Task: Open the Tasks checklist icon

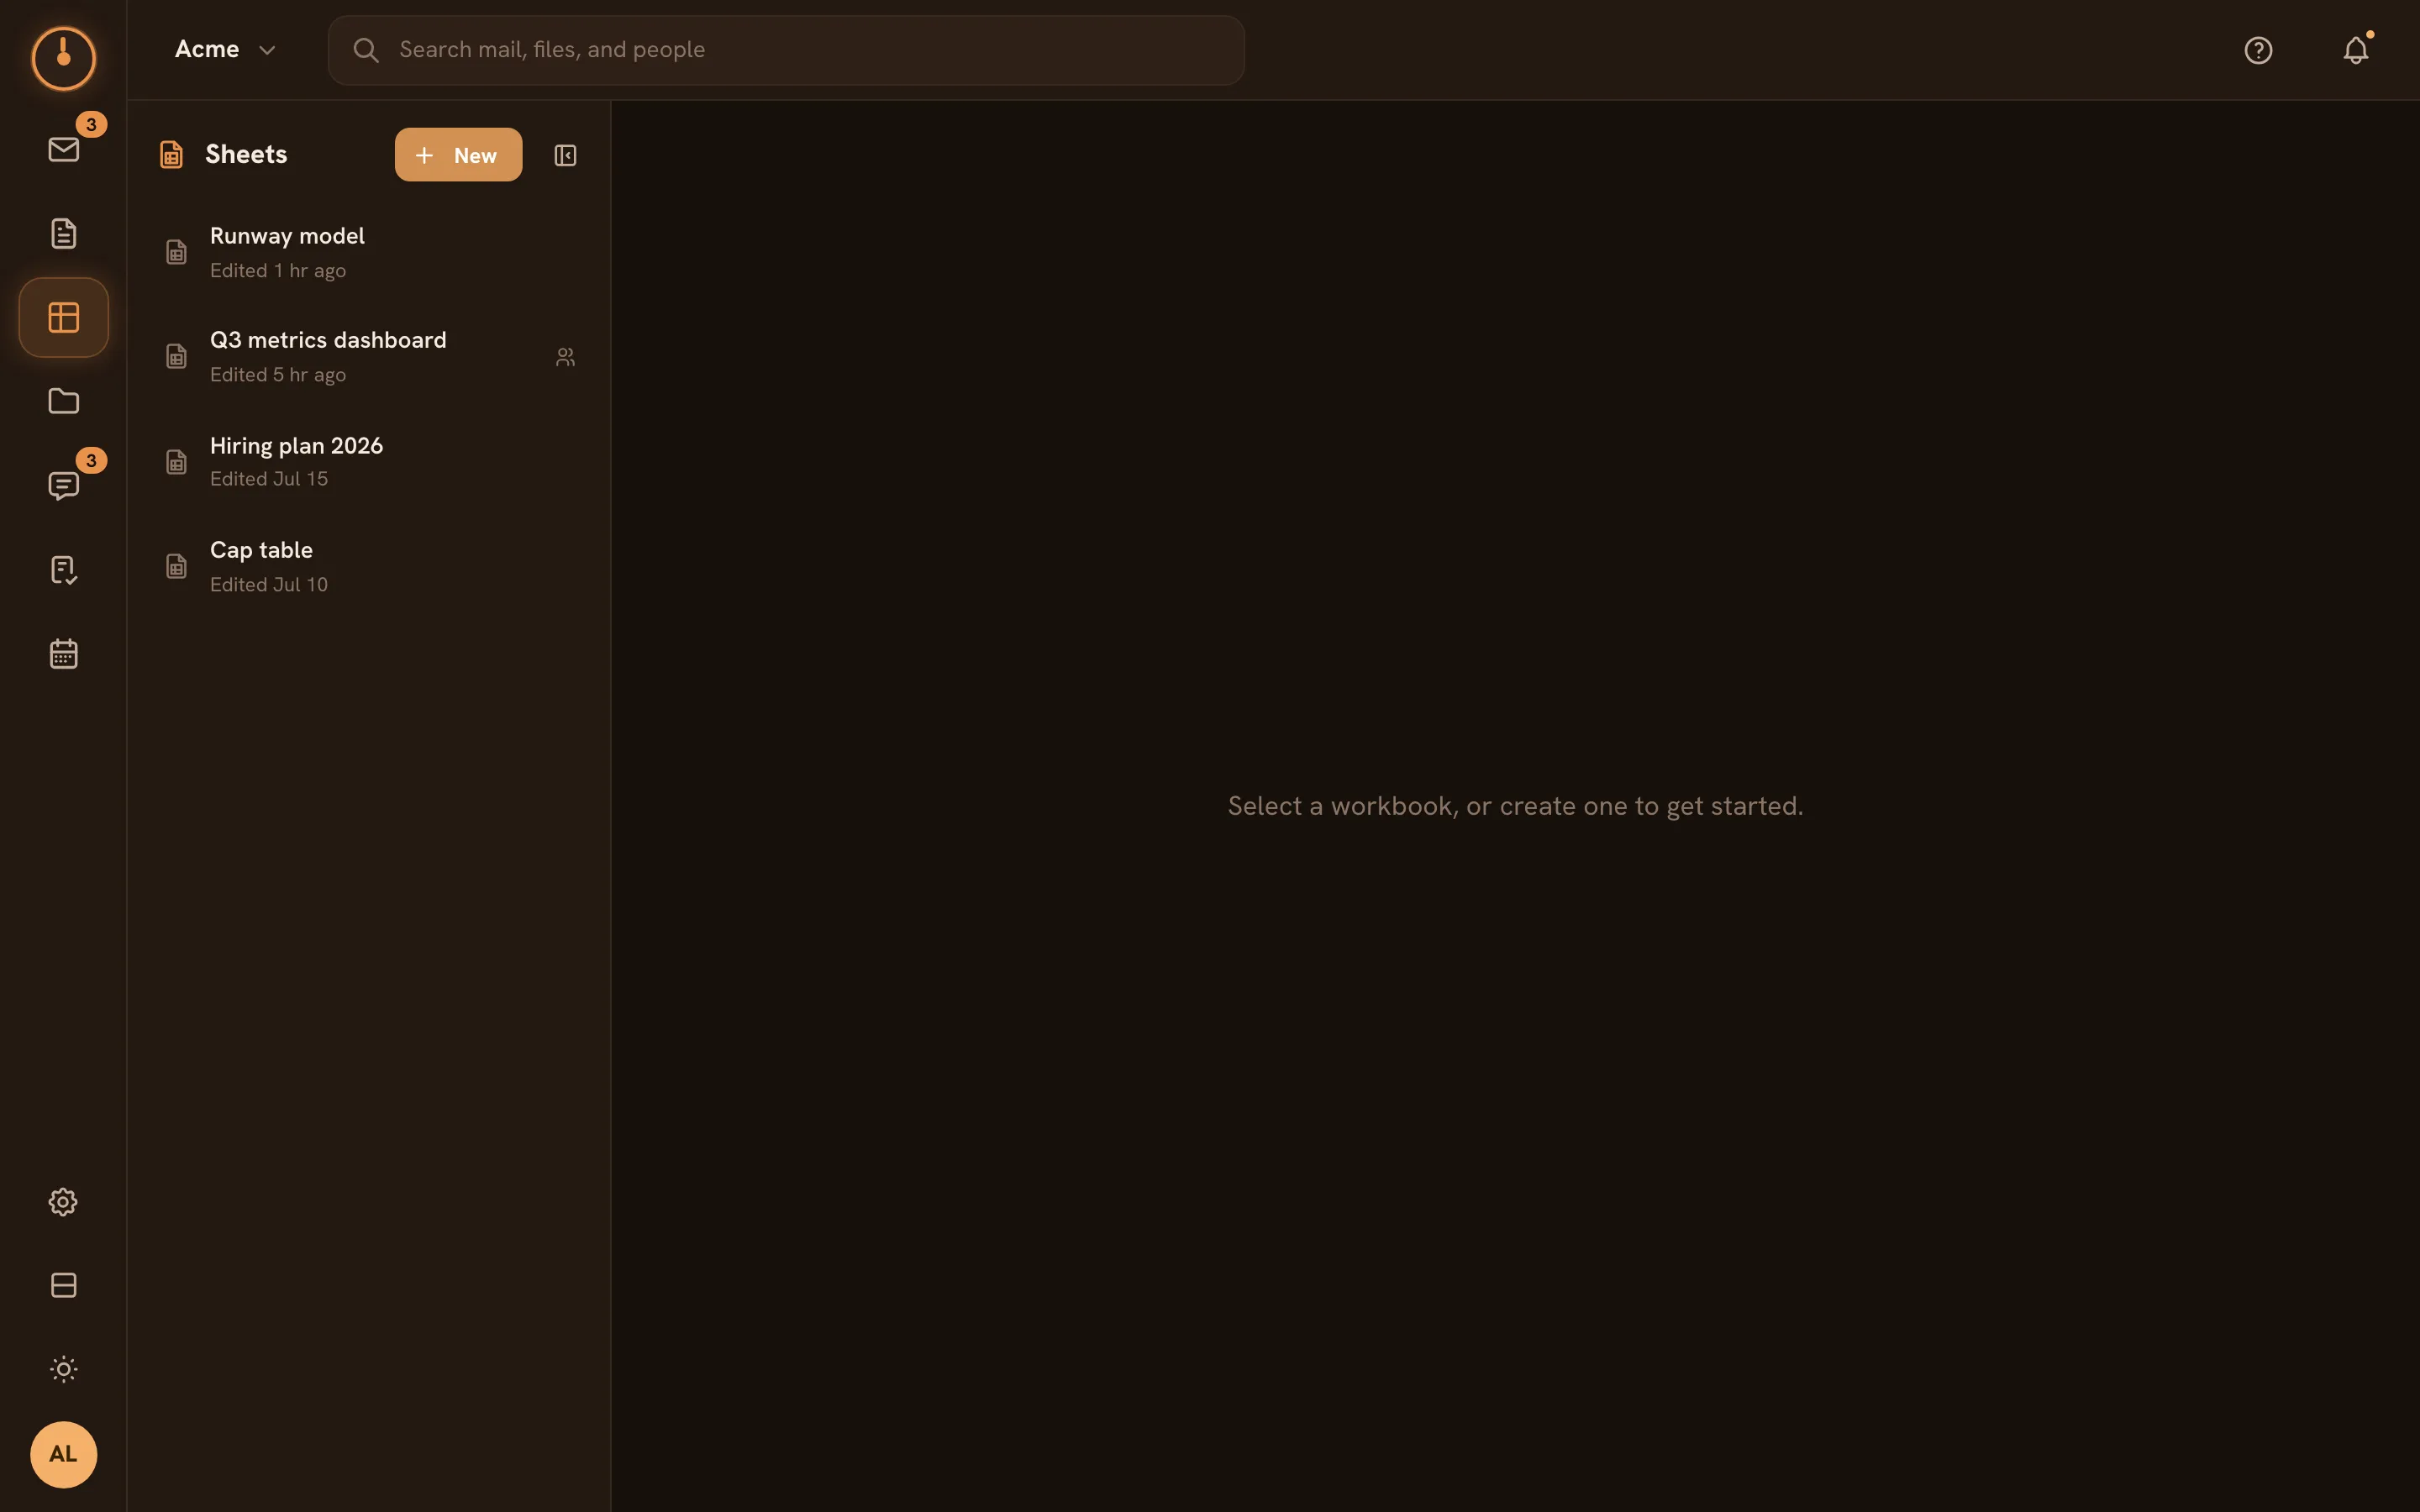Action: point(63,570)
